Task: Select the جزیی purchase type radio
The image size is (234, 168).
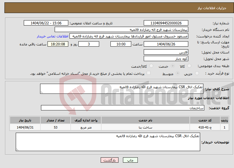Action: (197, 73)
